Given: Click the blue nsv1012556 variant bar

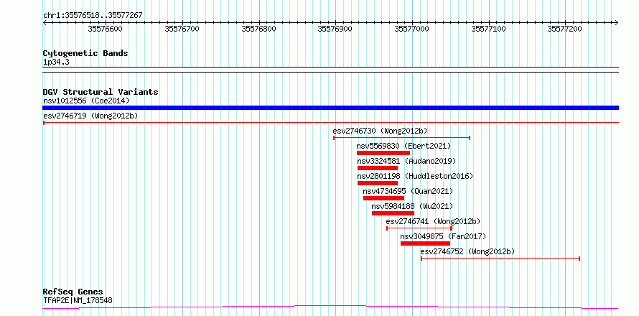Looking at the screenshot, I should click(x=330, y=108).
